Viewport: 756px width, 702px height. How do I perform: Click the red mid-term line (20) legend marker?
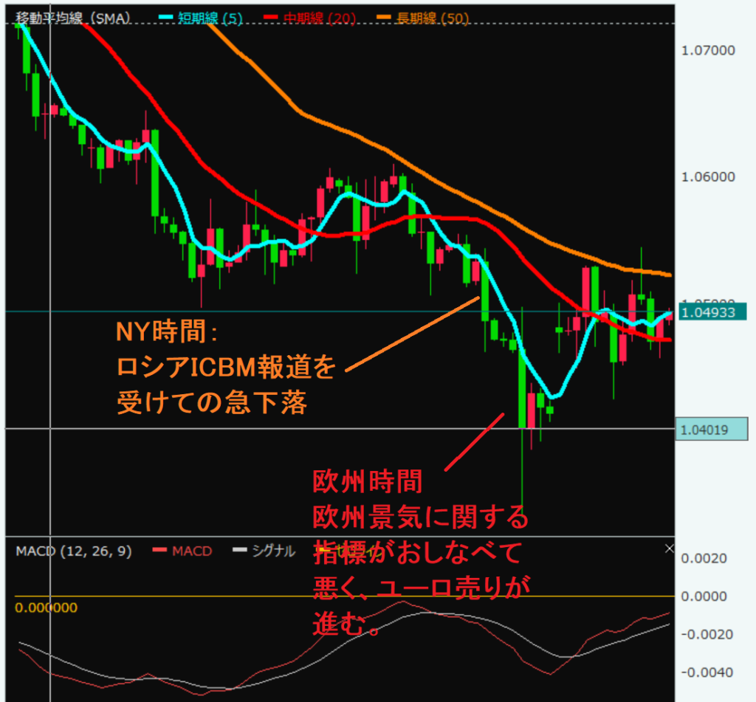coord(279,18)
